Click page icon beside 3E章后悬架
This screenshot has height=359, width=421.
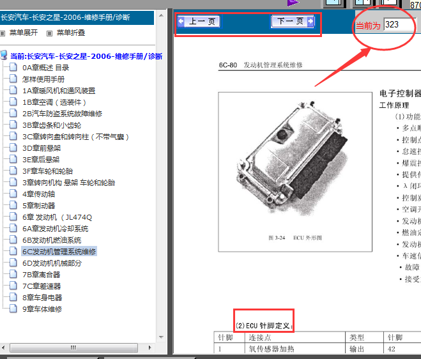pos(13,159)
